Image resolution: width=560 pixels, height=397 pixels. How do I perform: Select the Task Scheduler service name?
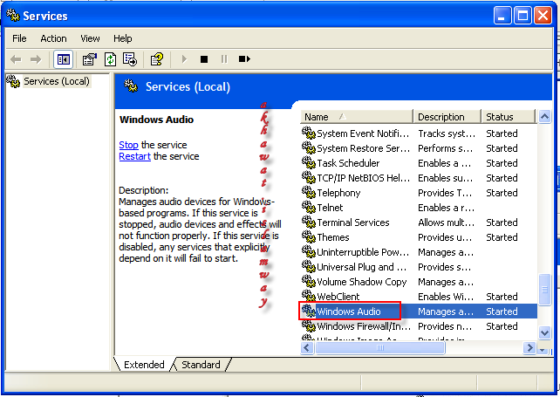click(348, 163)
